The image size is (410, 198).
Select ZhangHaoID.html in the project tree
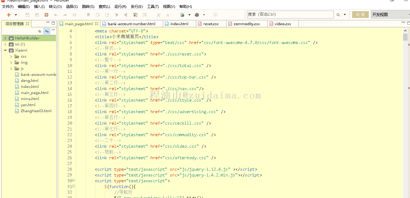pyautogui.click(x=36, y=111)
